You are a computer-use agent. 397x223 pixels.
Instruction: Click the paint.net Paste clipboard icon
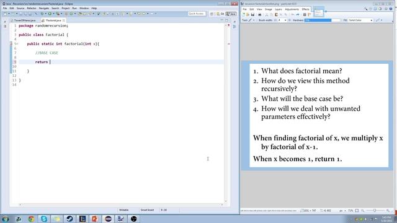click(276, 15)
